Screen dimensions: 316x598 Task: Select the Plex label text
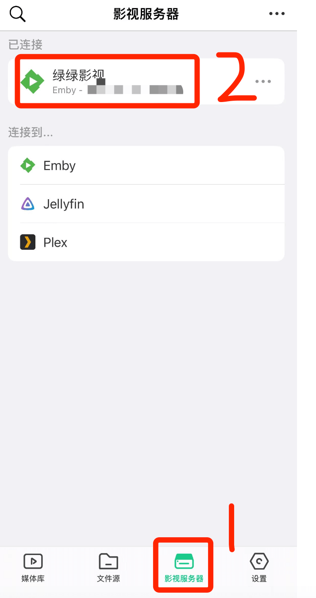pos(55,243)
